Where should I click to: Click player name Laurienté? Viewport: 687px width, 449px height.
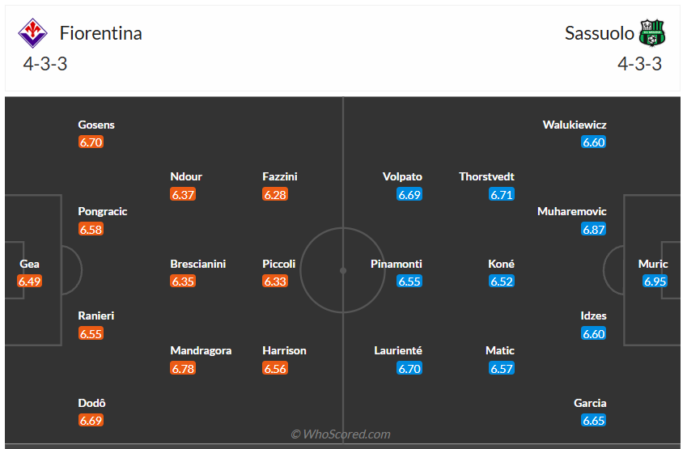click(x=398, y=350)
